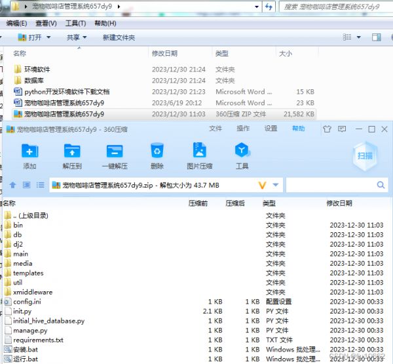The image size is (393, 364).
Task: Expand the breadcrumb arrow after 宠物咖啡店管理系统657dy9
Action: click(119, 7)
